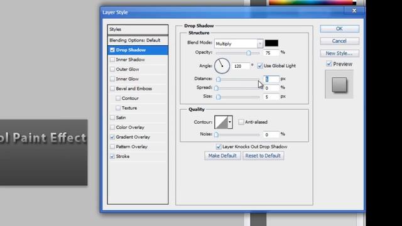
Task: Toggle Layer Knocks Out Drop Shadow
Action: pos(219,146)
